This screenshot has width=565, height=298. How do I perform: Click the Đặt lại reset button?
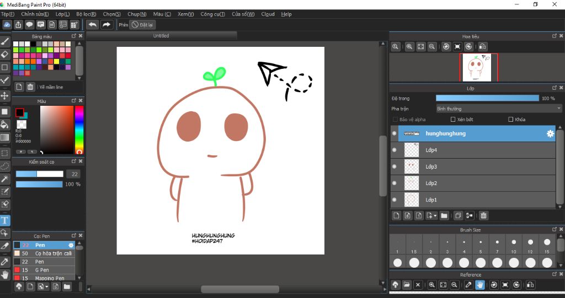click(x=143, y=25)
